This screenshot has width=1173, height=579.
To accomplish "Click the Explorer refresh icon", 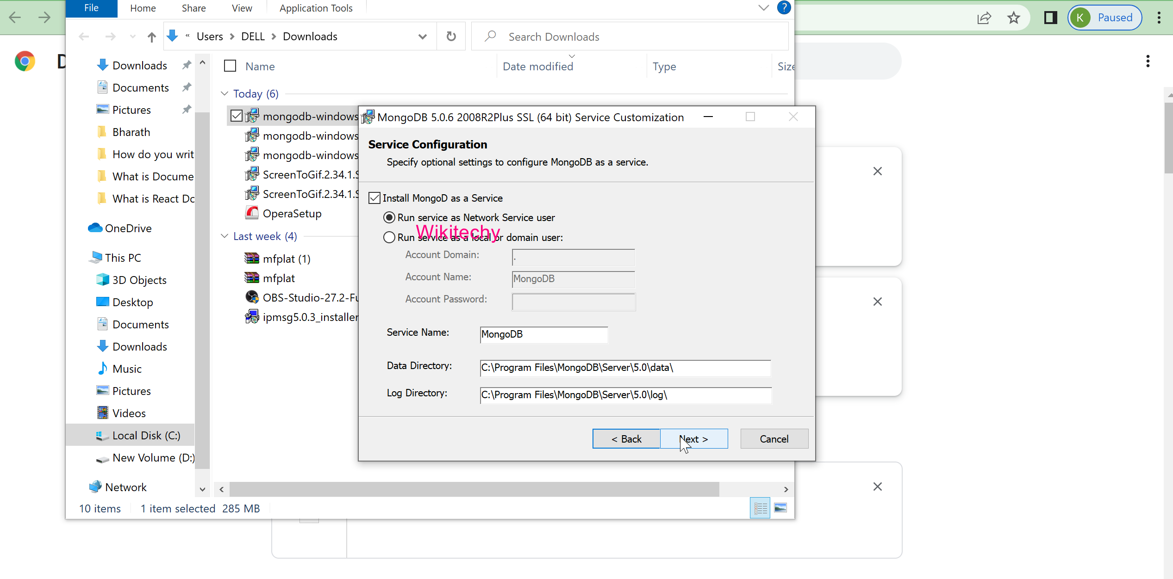I will (x=451, y=37).
